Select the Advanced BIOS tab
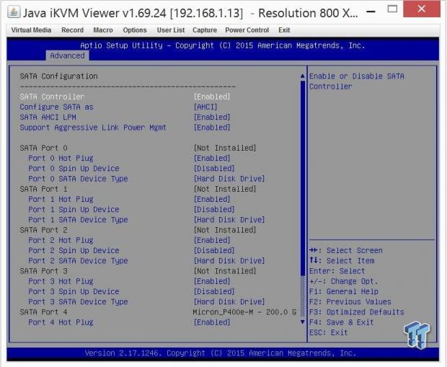This screenshot has width=447, height=367. (67, 56)
